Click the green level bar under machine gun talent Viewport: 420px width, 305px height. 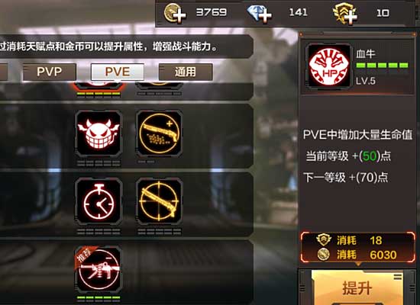[x=99, y=298]
